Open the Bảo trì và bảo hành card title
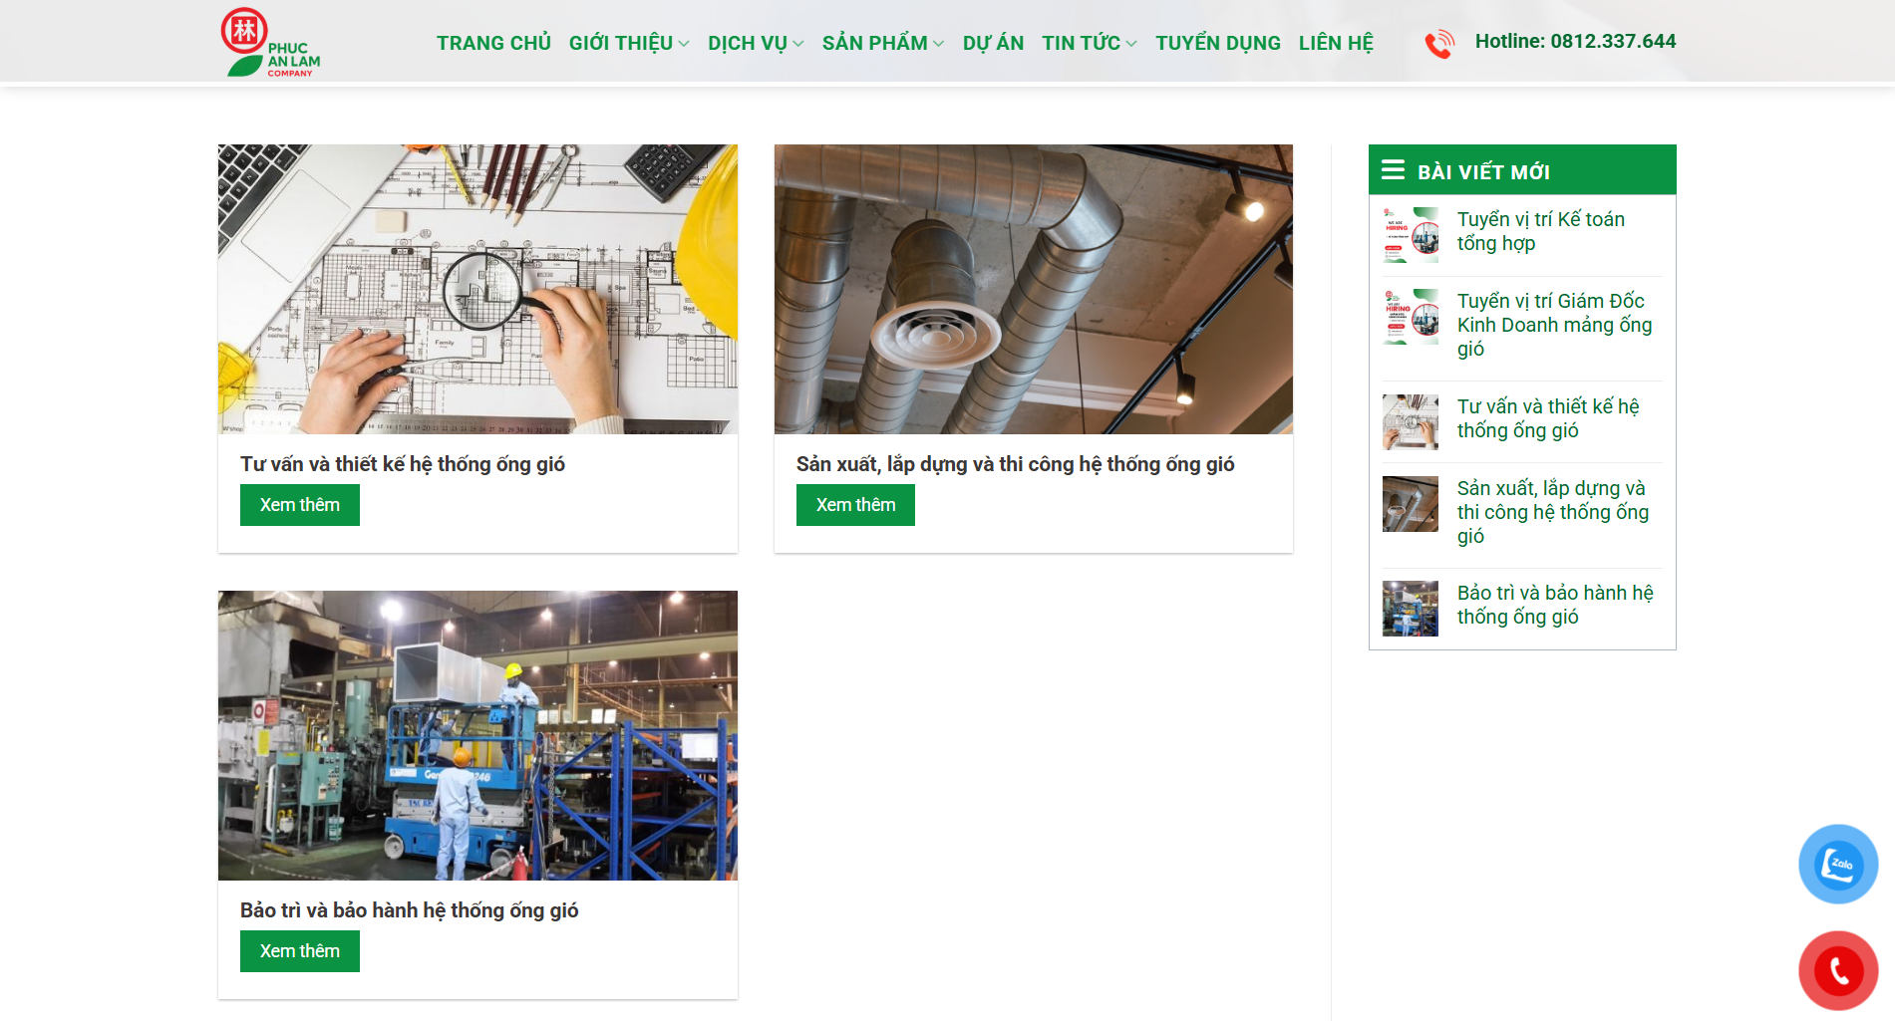This screenshot has width=1895, height=1021. pos(409,910)
